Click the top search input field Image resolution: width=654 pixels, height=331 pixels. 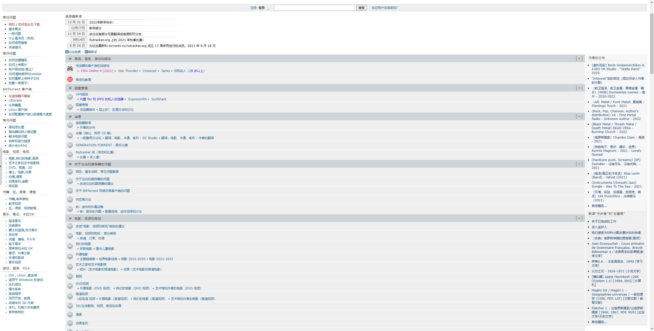314,8
